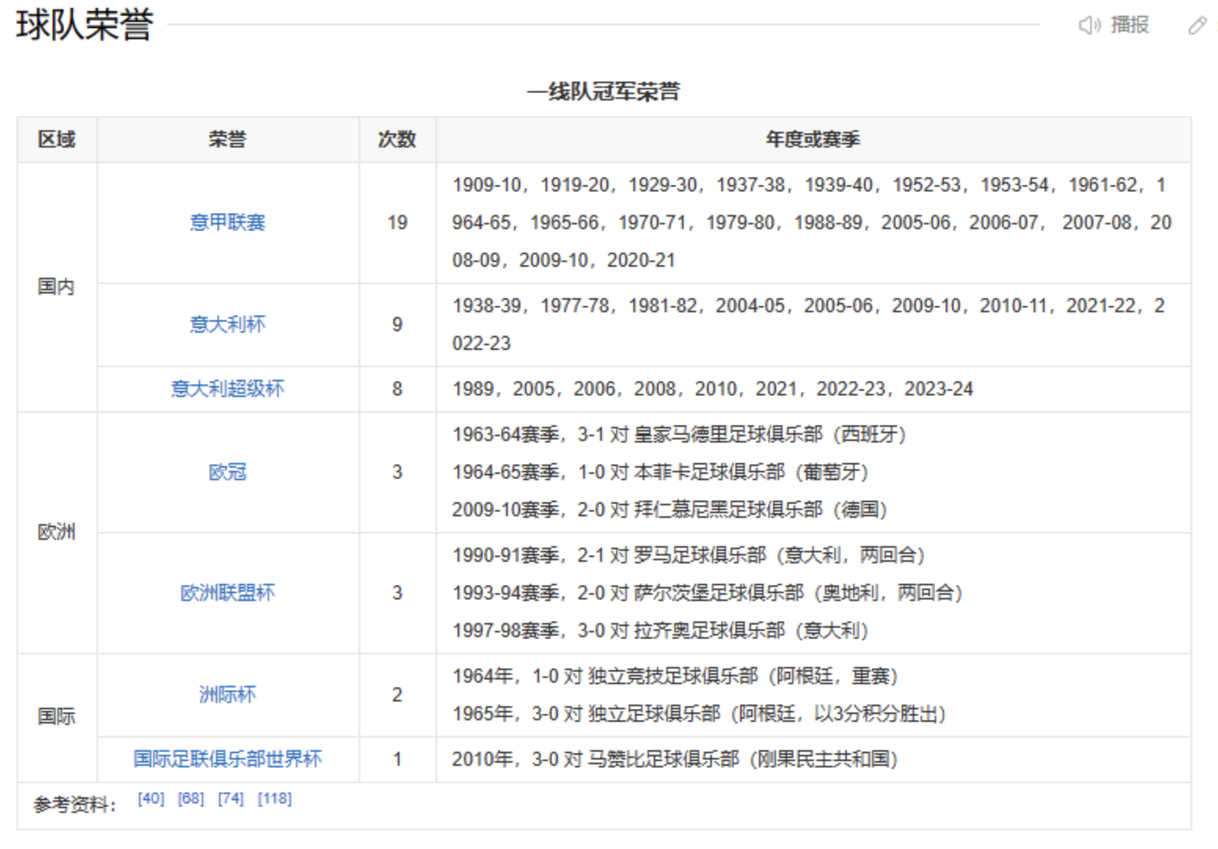The image size is (1218, 849).
Task: Click the 1964-65赛季 本菲卡 line
Action: coord(660,472)
